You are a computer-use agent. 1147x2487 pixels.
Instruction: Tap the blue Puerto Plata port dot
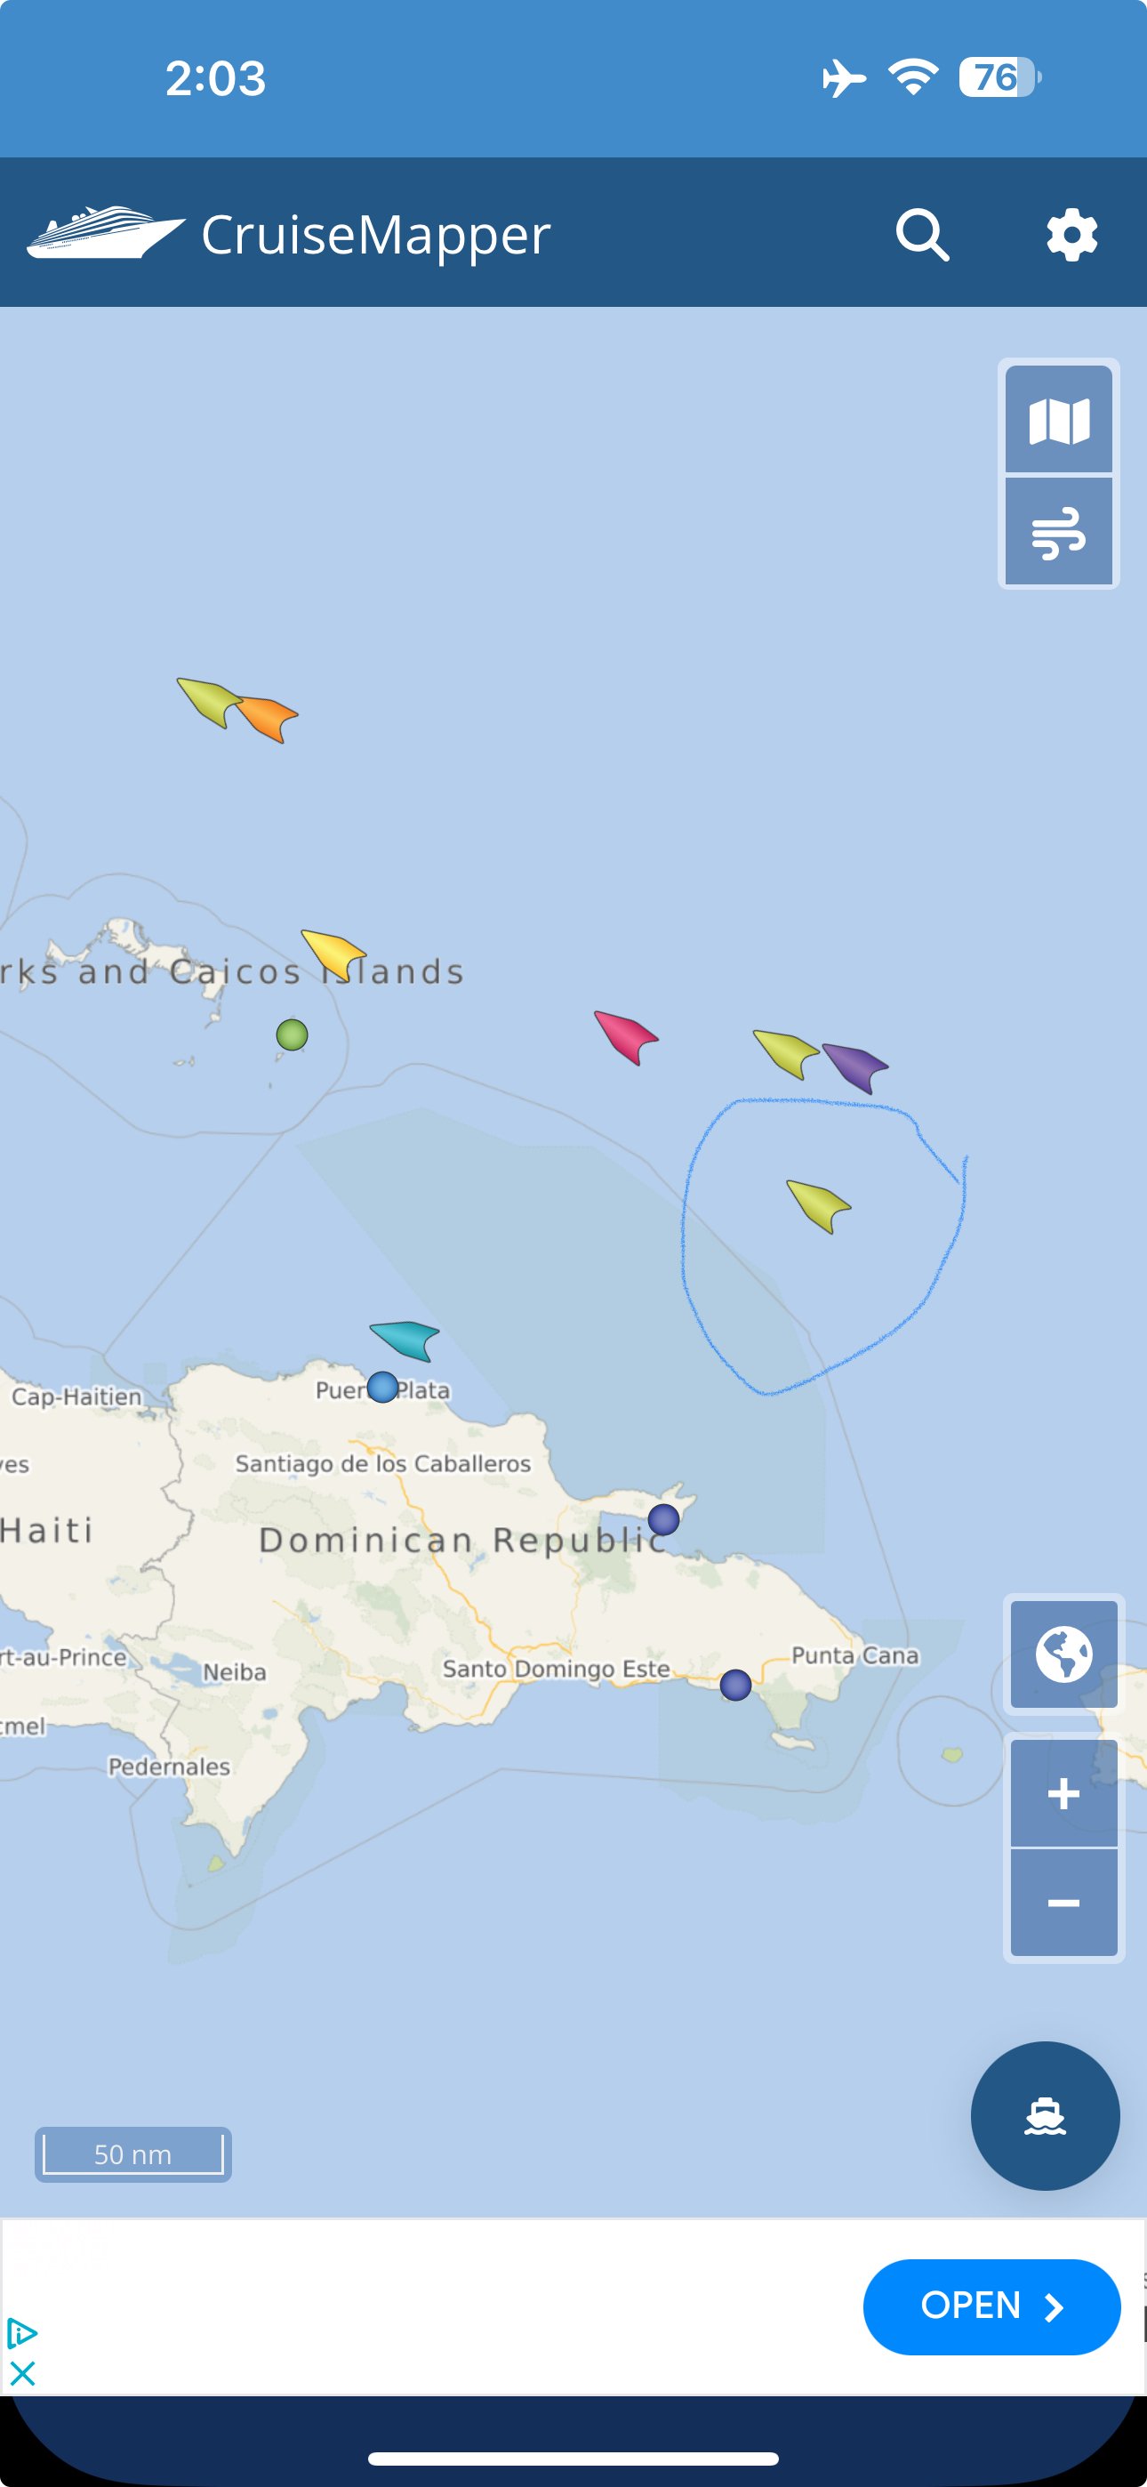383,1387
